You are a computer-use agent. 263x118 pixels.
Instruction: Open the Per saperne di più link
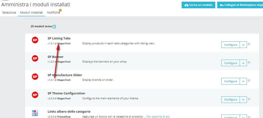pos(158,116)
